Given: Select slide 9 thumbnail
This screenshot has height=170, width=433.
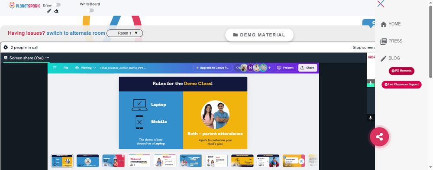Looking at the screenshot, I should point(268,161).
